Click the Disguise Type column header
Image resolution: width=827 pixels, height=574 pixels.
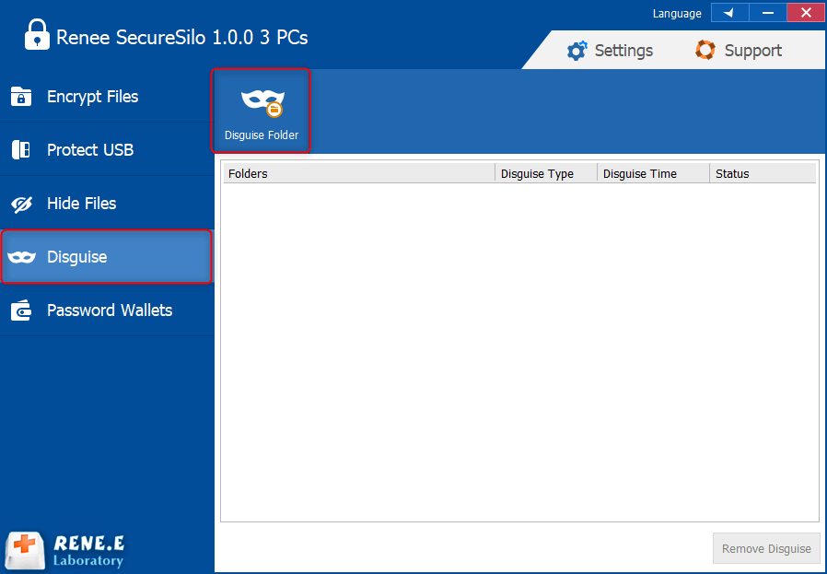coord(546,173)
